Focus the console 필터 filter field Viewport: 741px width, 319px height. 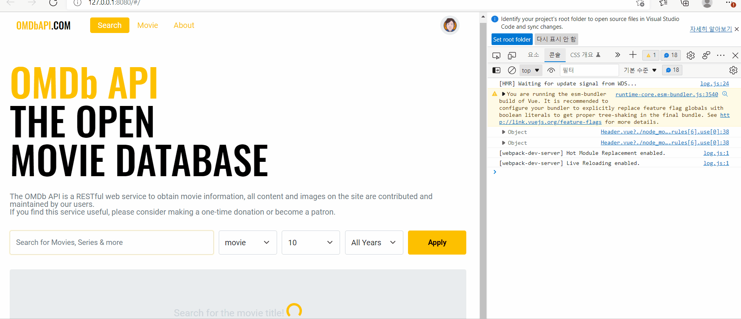(x=589, y=70)
